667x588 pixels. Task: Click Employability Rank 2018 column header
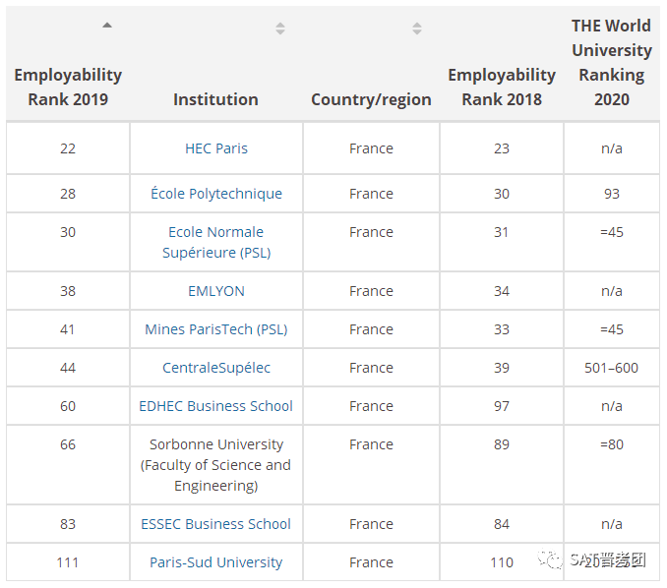coord(502,87)
